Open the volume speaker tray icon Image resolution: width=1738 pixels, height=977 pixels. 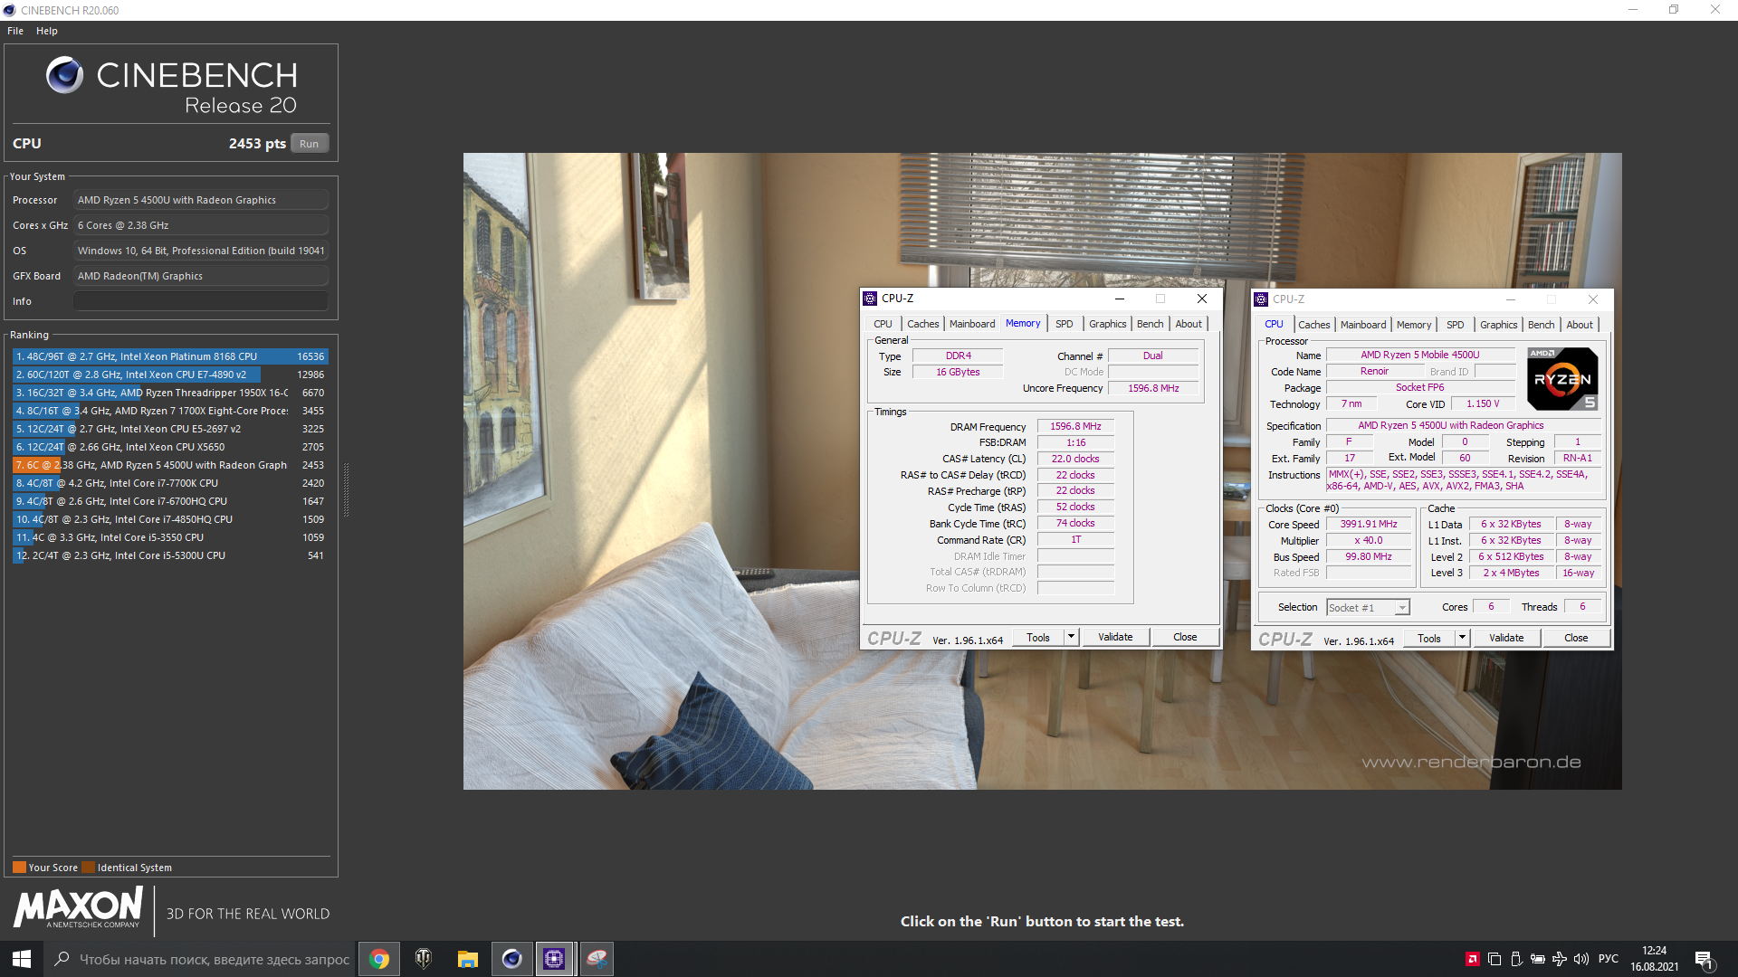point(1581,959)
